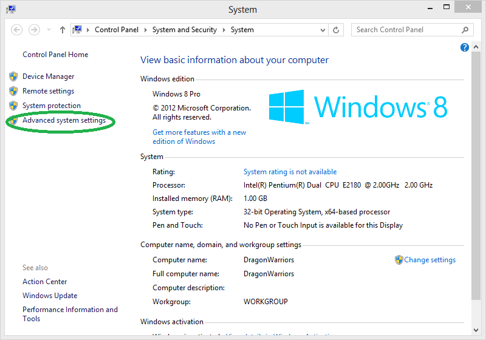Select the DragonWarriors Computer name value
The height and width of the screenshot is (340, 486).
point(269,260)
